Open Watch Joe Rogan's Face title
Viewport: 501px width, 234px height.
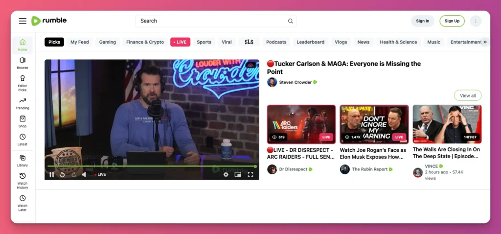373,153
